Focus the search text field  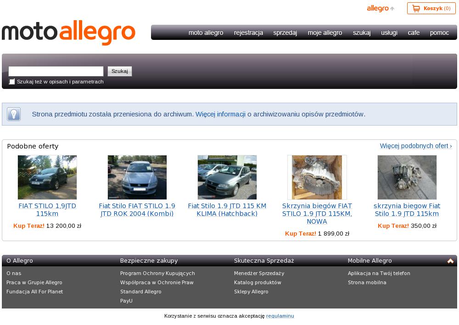pyautogui.click(x=56, y=72)
